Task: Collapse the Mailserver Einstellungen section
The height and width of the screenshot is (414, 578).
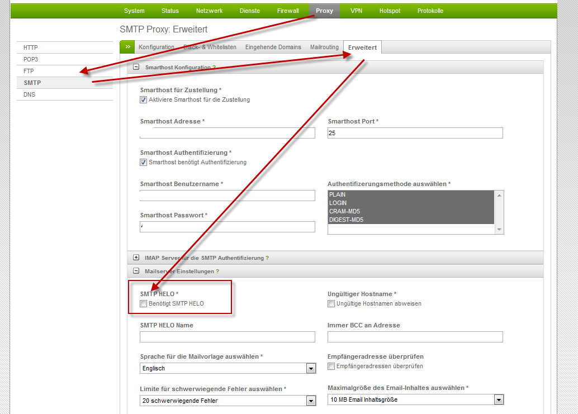Action: [136, 272]
